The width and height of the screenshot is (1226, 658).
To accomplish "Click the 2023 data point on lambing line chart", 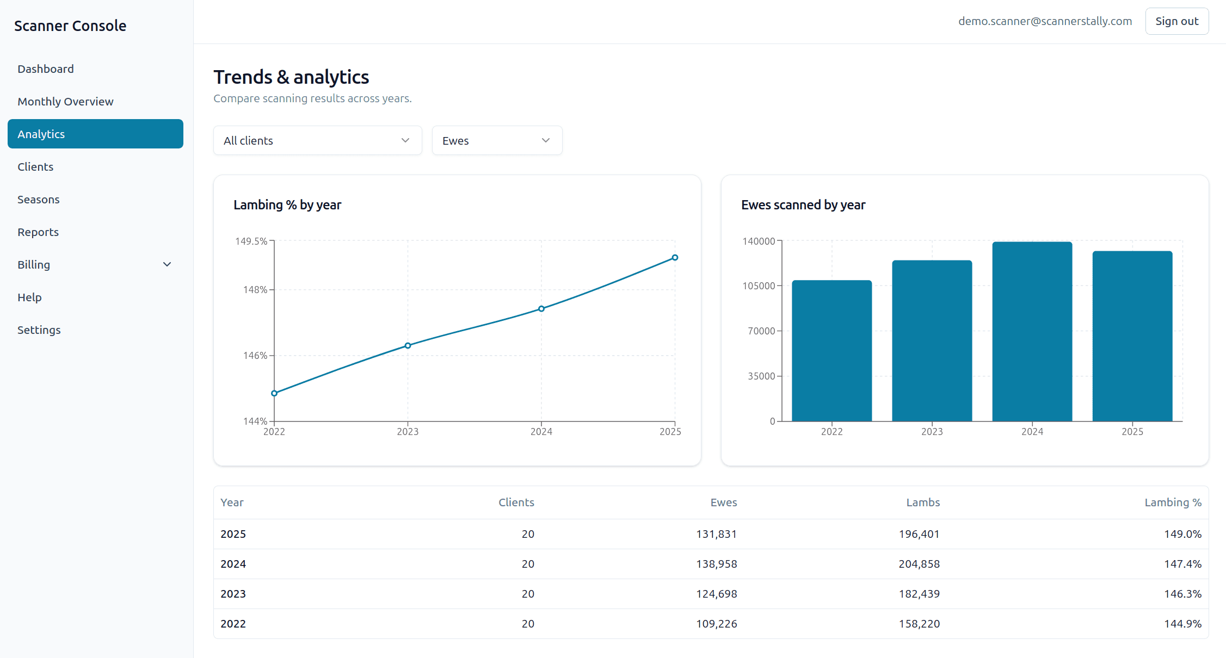I will click(408, 346).
